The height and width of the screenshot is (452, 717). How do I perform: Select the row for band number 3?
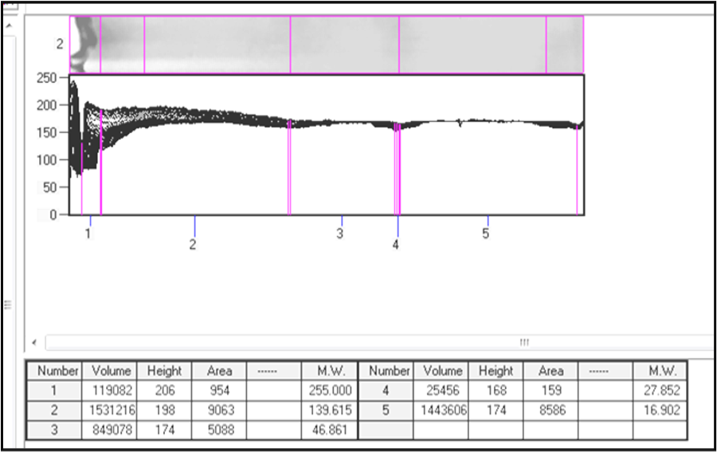coord(192,430)
